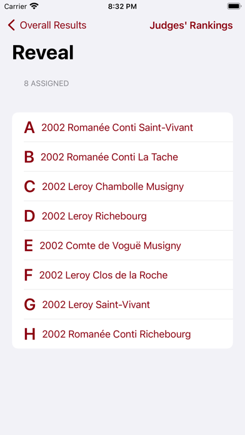The image size is (245, 435).
Task: Select the letter D badge
Action: (30, 216)
